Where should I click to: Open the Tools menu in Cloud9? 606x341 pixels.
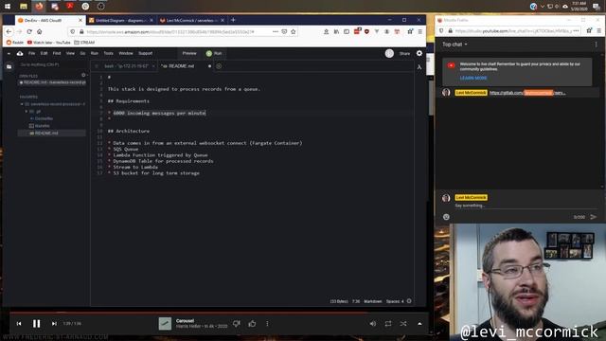point(108,53)
